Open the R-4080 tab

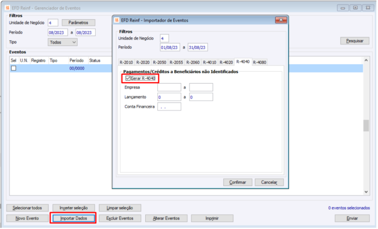pos(260,62)
